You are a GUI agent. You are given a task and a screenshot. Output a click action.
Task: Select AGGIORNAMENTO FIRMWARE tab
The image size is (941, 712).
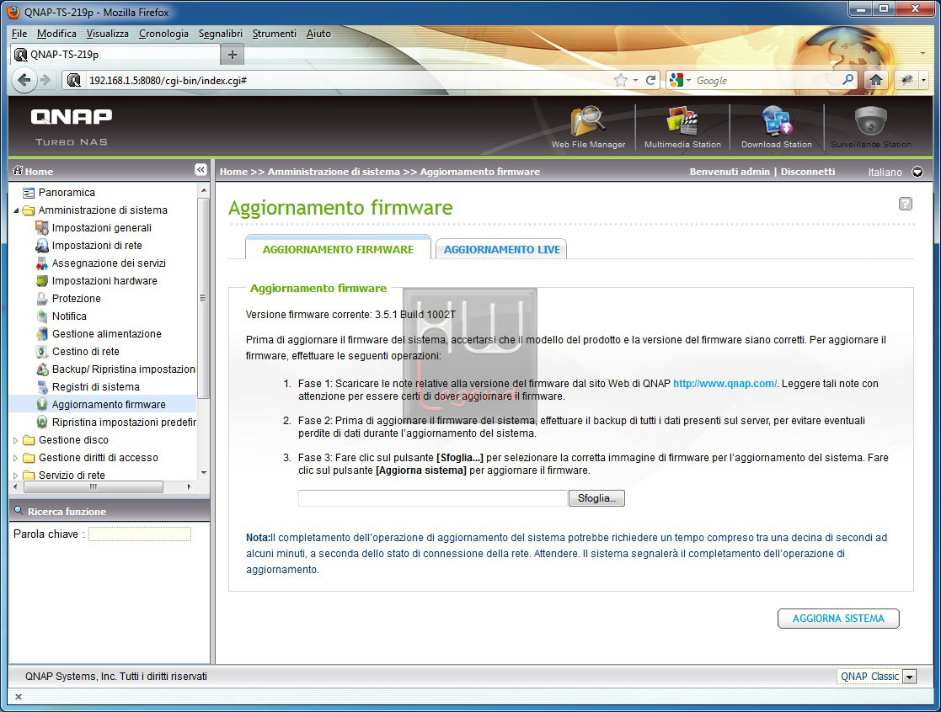pyautogui.click(x=338, y=249)
